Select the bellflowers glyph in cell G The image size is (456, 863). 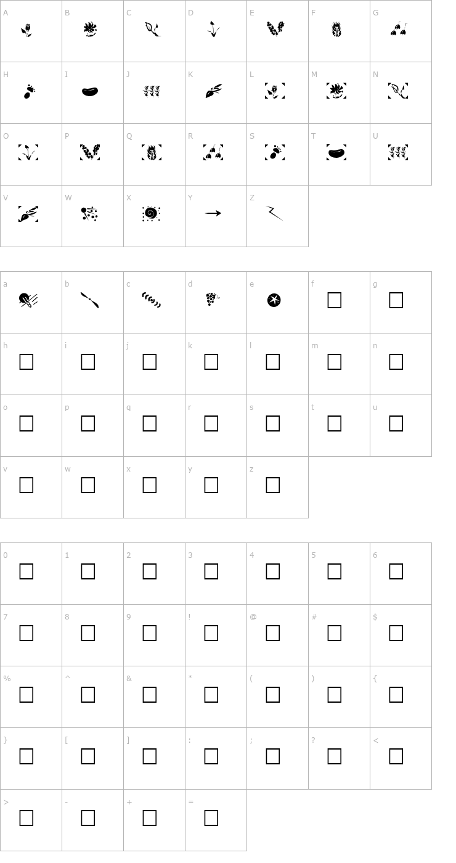pos(398,29)
